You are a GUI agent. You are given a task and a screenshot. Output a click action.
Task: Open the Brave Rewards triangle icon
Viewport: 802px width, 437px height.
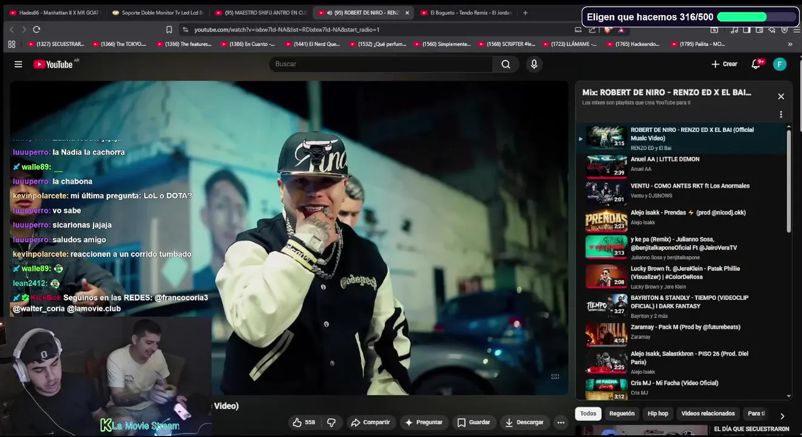[x=620, y=29]
